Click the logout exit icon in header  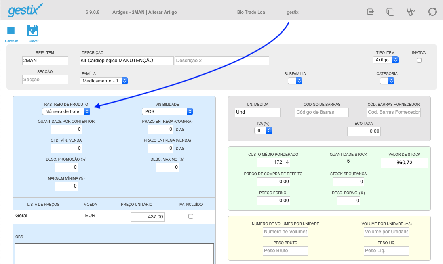pos(370,12)
